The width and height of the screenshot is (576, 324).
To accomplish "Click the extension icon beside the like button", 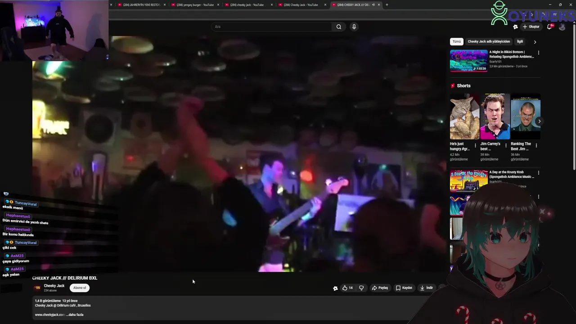I will coord(335,288).
